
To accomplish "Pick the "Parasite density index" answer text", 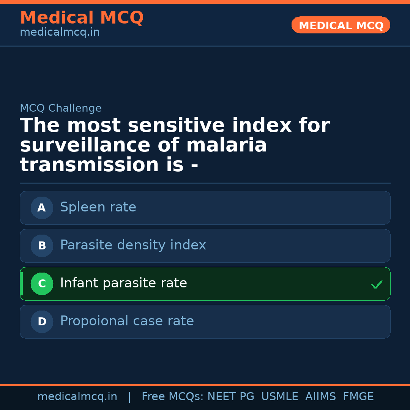I will (133, 245).
